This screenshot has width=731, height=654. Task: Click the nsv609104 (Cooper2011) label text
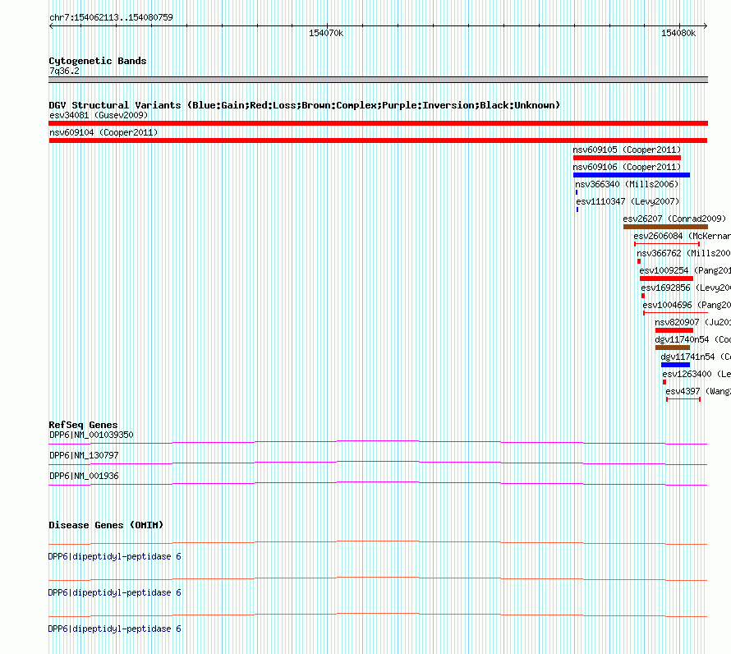(103, 132)
